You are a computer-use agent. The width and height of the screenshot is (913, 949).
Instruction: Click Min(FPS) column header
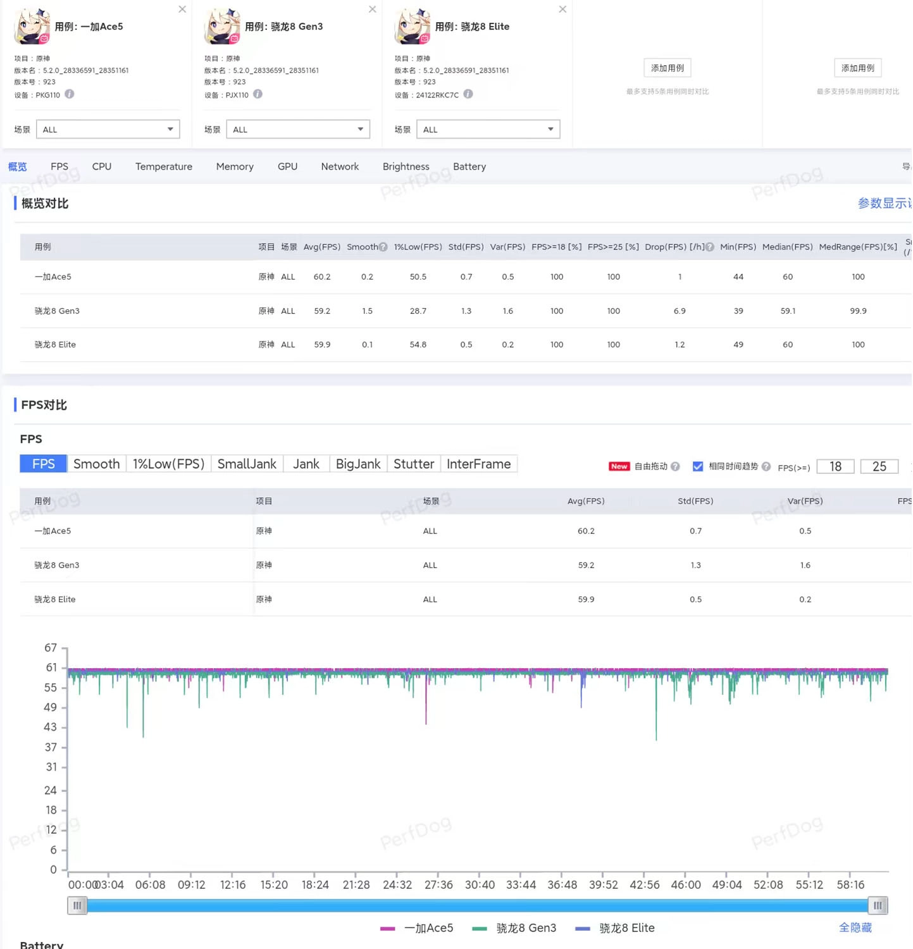point(738,247)
